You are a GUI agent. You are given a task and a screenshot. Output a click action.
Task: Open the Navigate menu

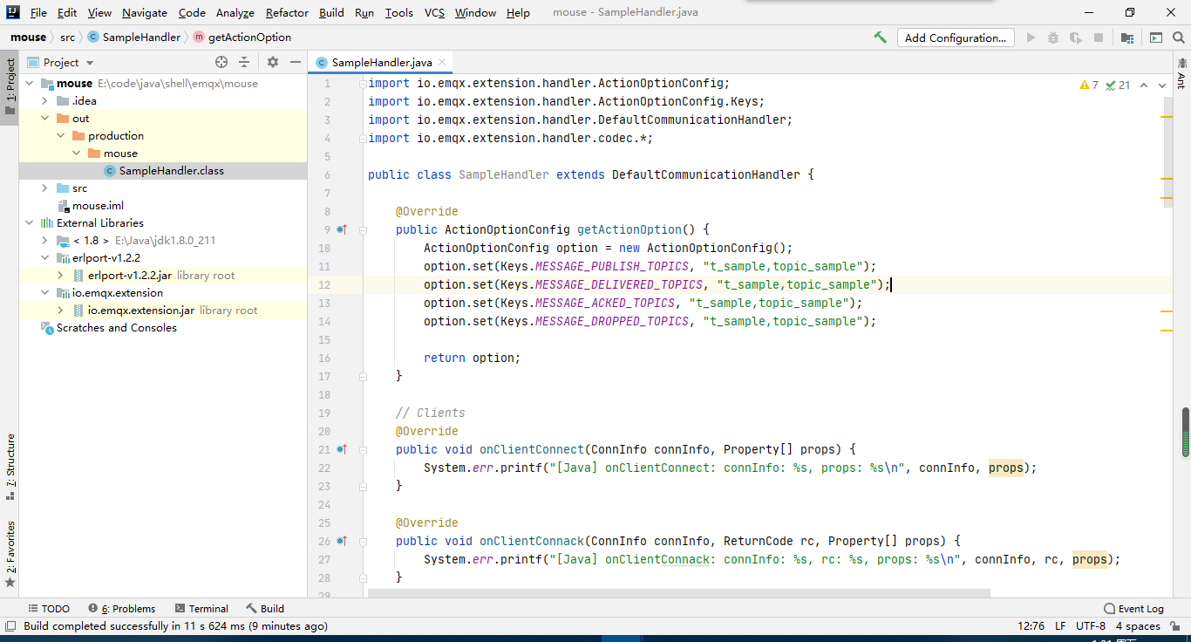[x=145, y=12]
